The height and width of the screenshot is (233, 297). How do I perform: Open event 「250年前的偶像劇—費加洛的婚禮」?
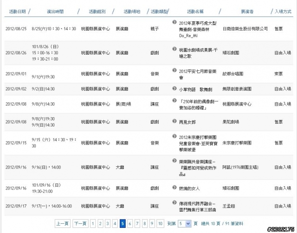pyautogui.click(x=199, y=105)
